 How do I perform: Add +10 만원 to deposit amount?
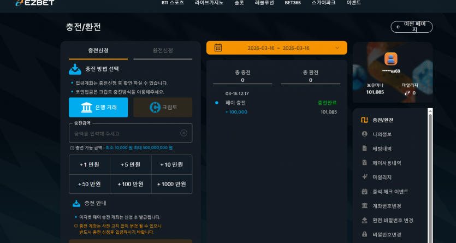click(x=171, y=165)
